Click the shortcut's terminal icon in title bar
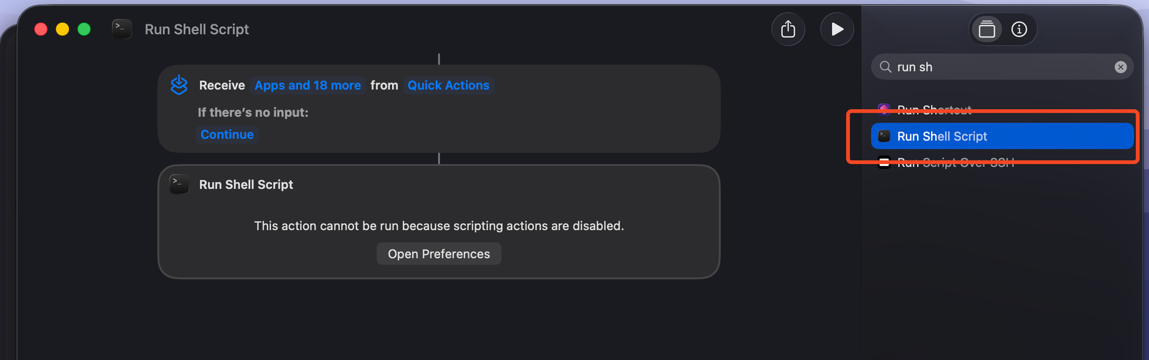Viewport: 1149px width, 360px height. point(122,28)
